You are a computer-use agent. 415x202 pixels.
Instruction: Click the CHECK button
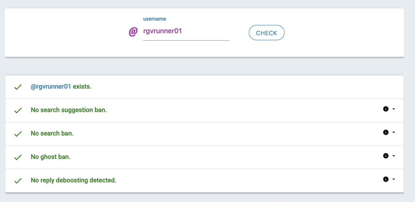click(267, 33)
